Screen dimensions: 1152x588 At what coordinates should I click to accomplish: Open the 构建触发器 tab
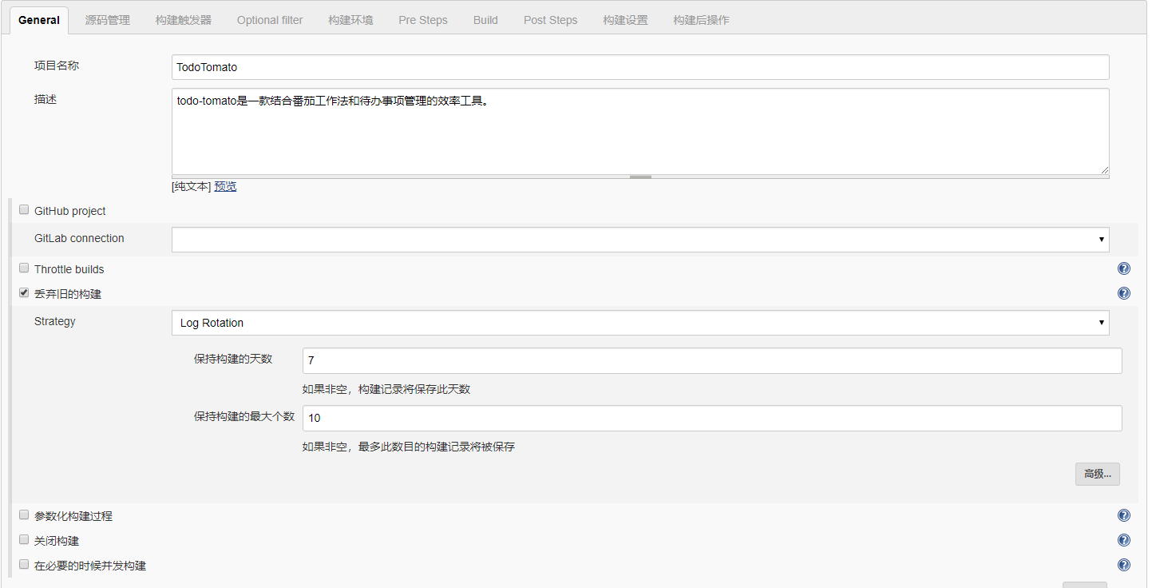tap(184, 20)
